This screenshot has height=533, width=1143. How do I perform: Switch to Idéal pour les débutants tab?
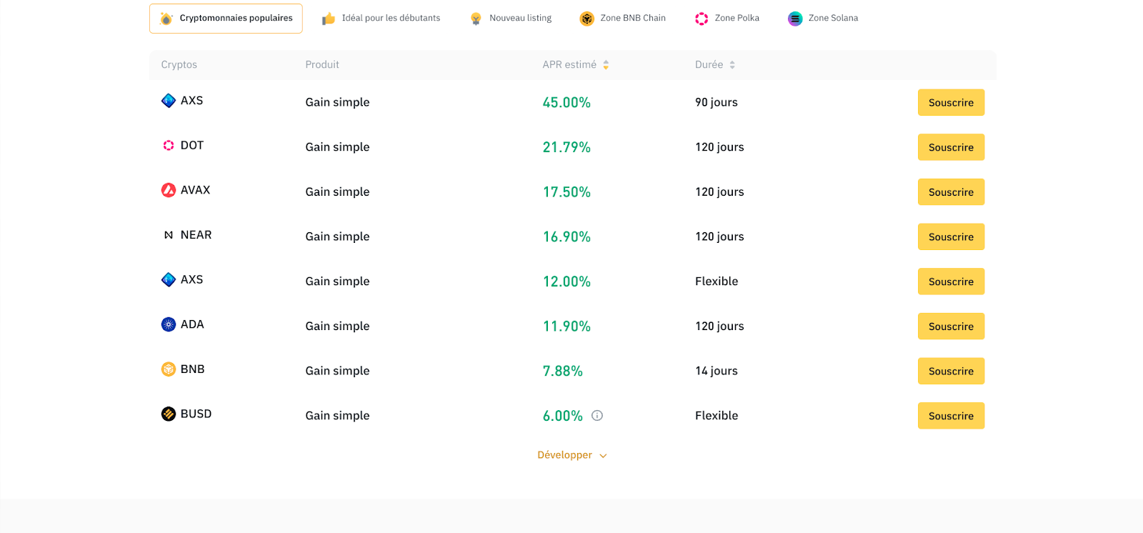381,19
